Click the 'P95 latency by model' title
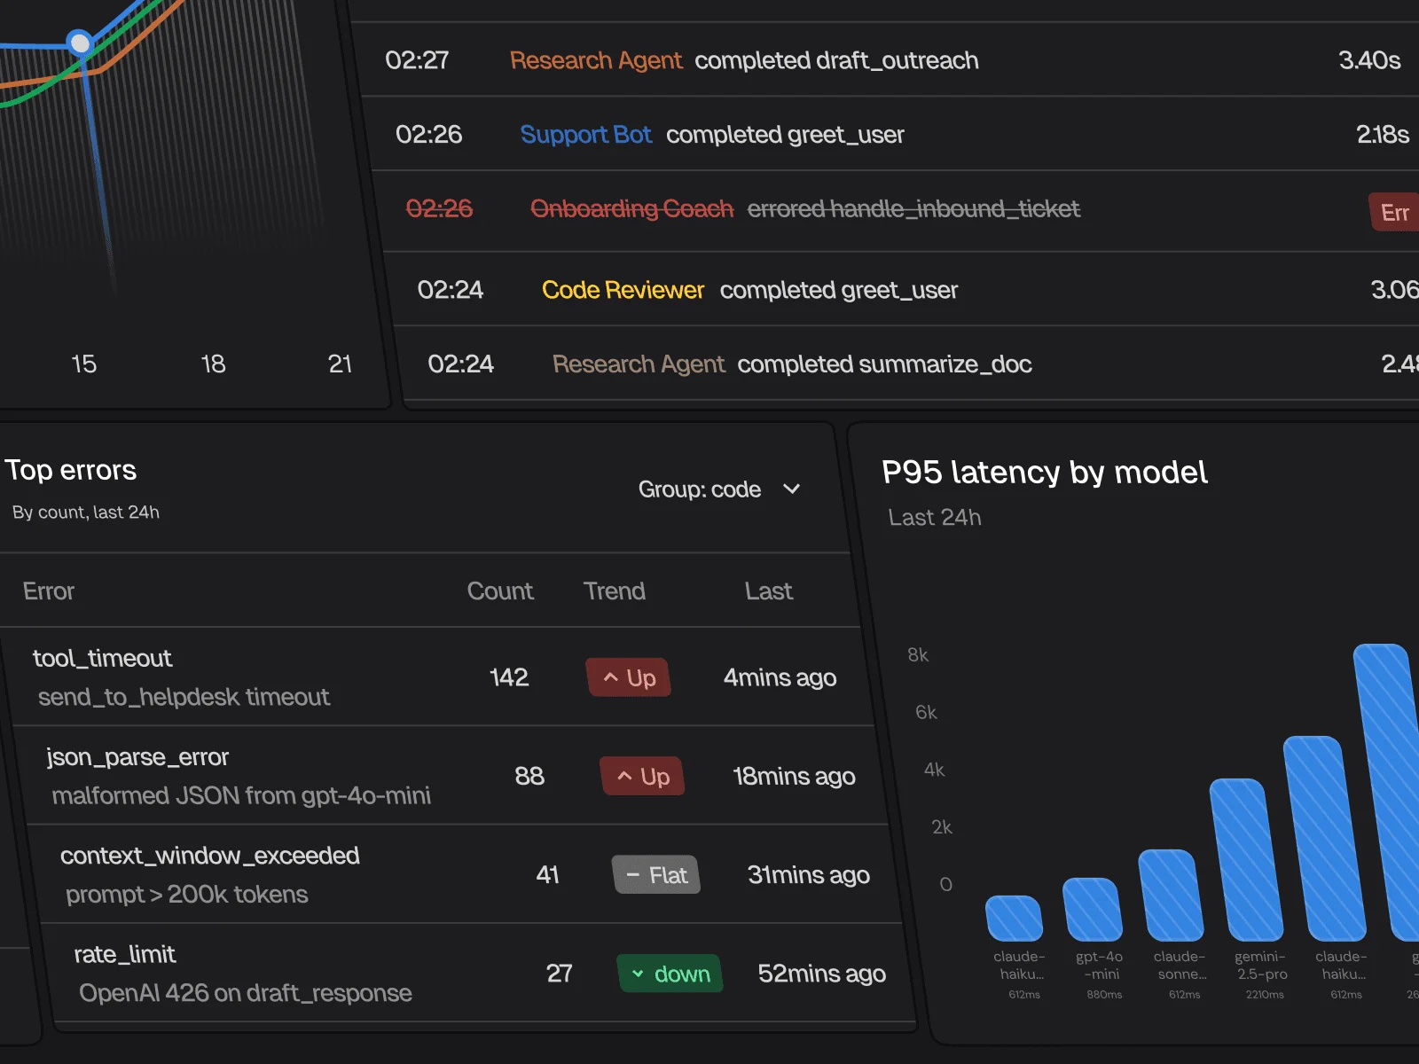This screenshot has width=1419, height=1064. click(1045, 473)
